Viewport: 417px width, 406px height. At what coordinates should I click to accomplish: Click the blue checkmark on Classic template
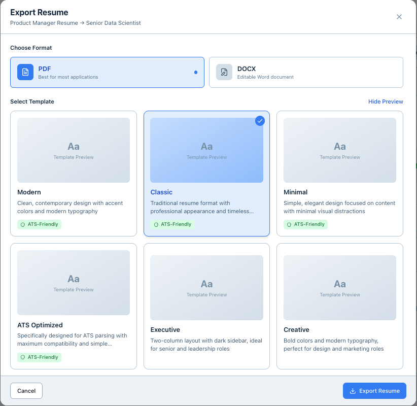pos(260,121)
